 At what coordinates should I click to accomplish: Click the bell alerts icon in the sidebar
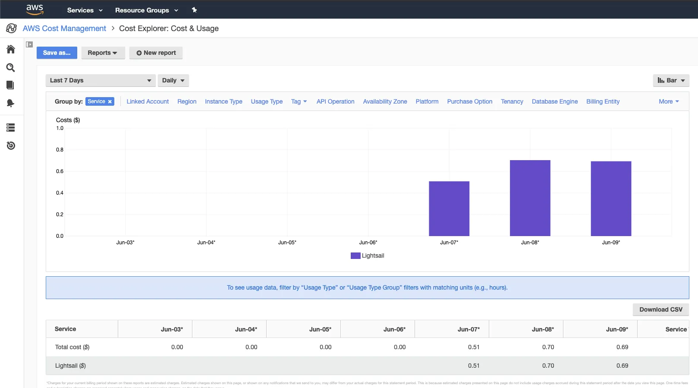[11, 103]
